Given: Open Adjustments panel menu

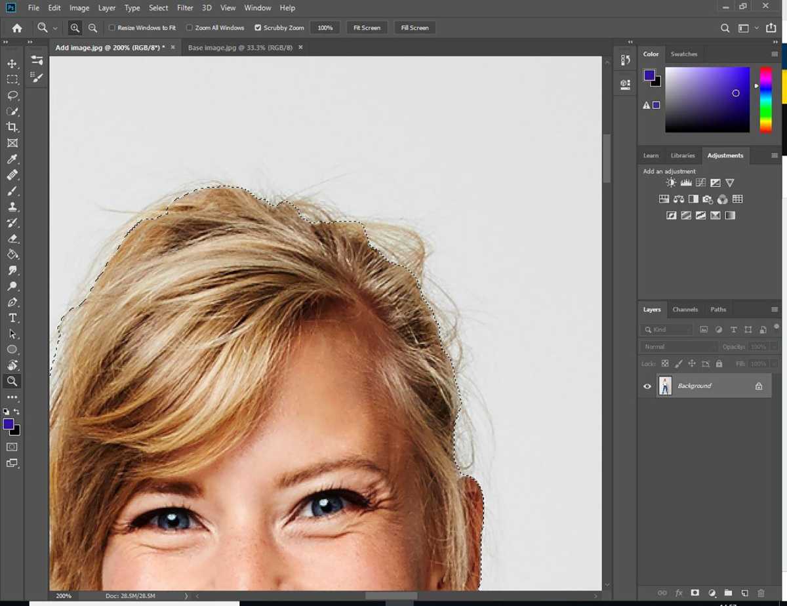Looking at the screenshot, I should pyautogui.click(x=775, y=155).
